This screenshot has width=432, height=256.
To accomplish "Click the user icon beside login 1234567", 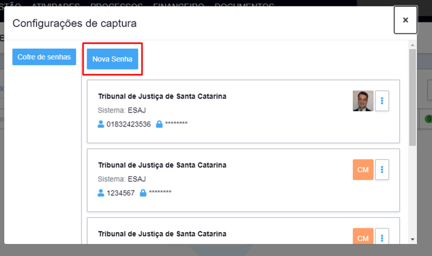I will point(101,192).
